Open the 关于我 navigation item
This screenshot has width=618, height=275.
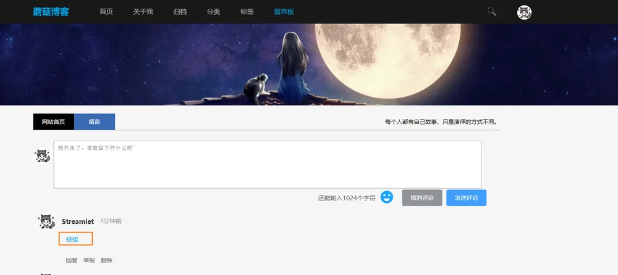point(143,12)
